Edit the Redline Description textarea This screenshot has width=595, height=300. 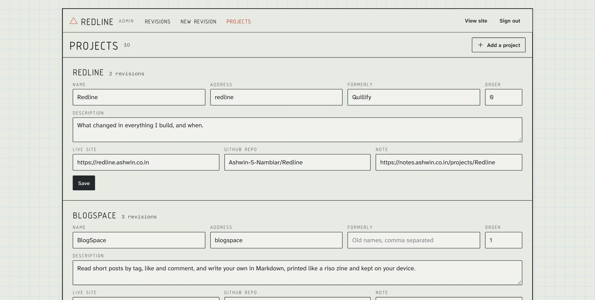297,130
